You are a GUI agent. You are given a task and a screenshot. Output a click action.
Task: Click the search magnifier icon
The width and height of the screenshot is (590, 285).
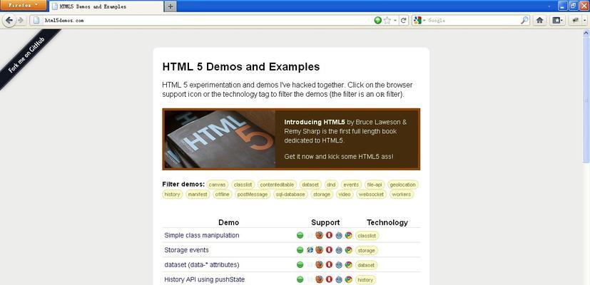coord(524,20)
